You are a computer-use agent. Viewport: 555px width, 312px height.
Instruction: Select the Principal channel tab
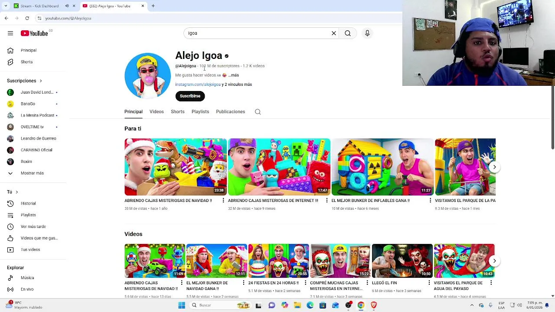[134, 112]
